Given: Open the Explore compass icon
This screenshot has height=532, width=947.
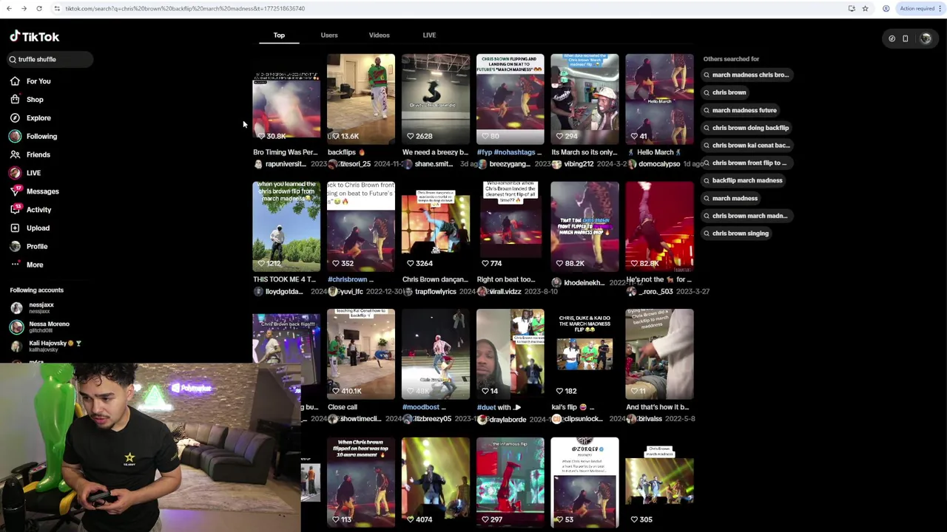Looking at the screenshot, I should click(x=15, y=118).
